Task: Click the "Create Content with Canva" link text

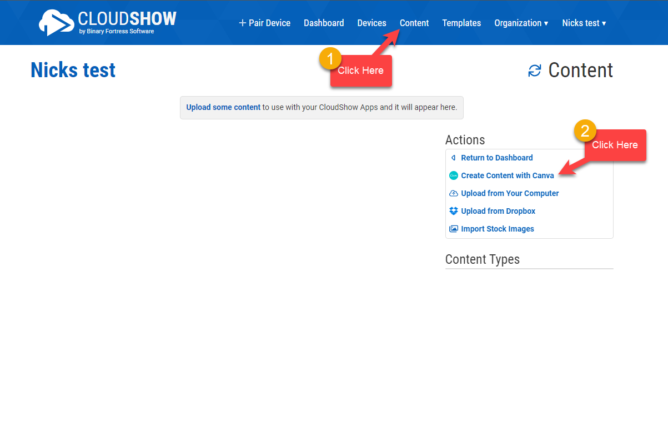Action: point(507,175)
